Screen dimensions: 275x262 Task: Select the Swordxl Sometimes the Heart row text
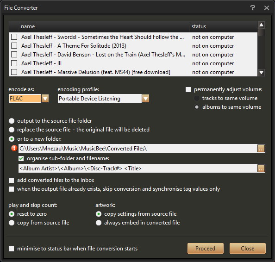(x=103, y=37)
